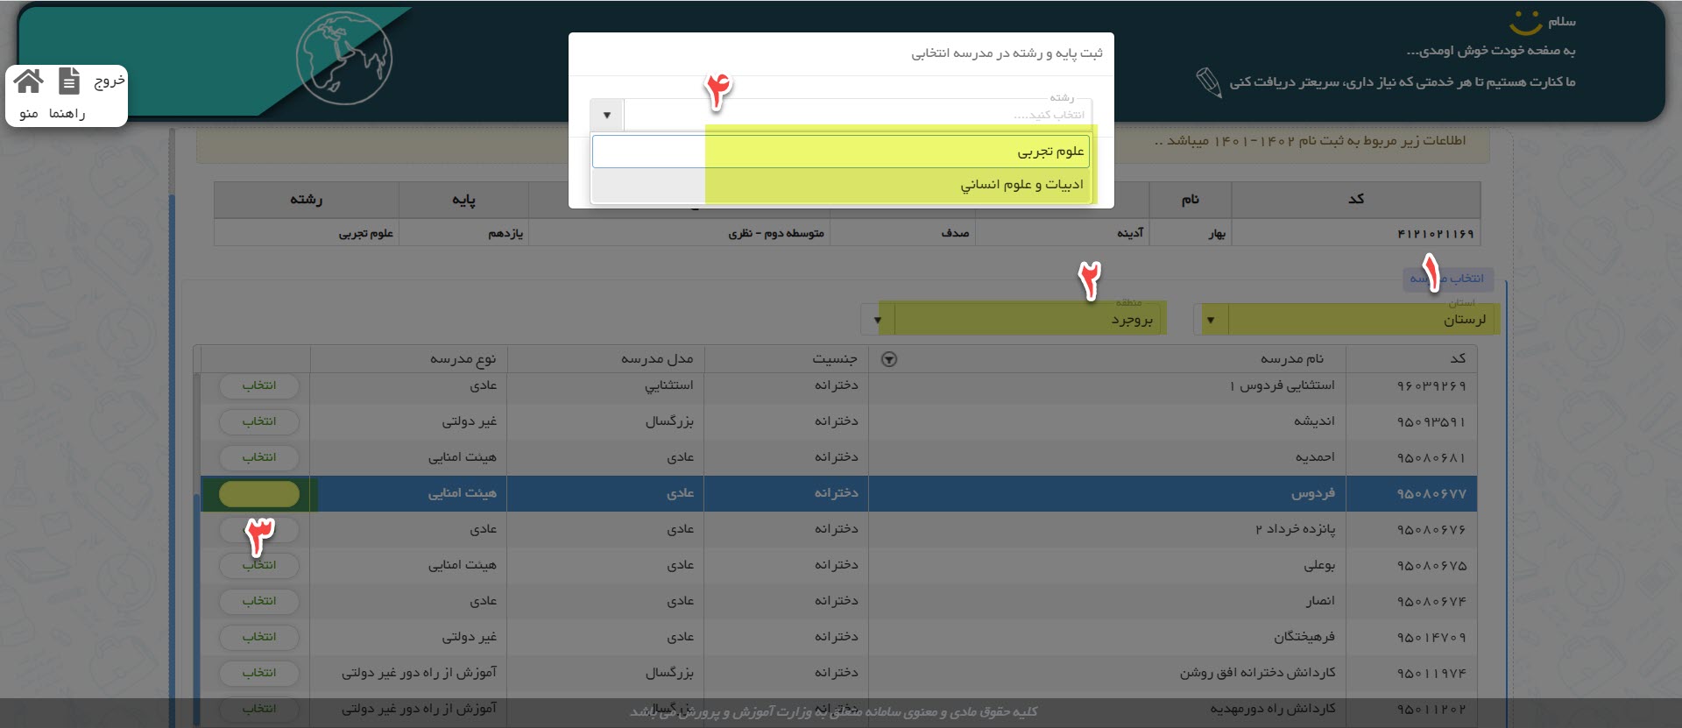Click انتخاب button for فرهیختگان school
The image size is (1682, 728).
[258, 637]
